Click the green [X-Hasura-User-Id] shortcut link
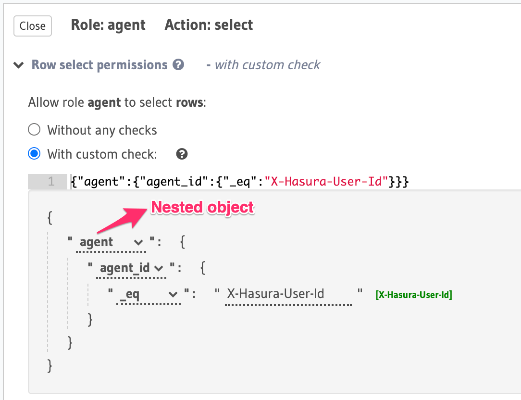 coord(413,295)
